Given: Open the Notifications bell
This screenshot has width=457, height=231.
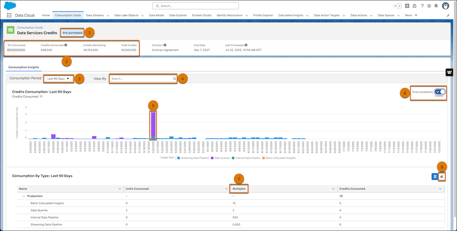Looking at the screenshot, I should 436,6.
